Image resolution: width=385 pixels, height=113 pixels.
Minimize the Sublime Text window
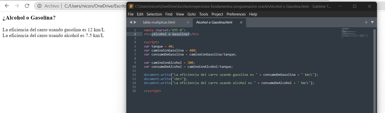point(340,6)
